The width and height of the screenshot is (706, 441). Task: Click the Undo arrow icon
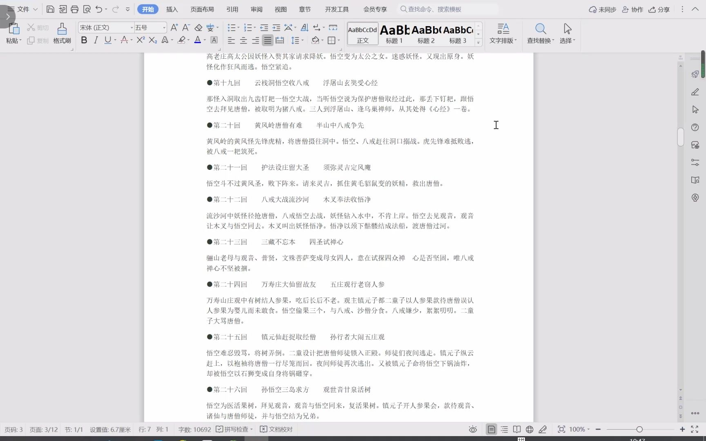point(98,9)
